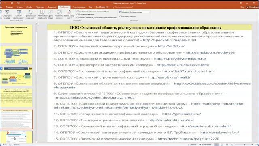Click thumbnail pane vertical scrollbar thumb
This screenshot has height=146, width=259.
[36, 52]
